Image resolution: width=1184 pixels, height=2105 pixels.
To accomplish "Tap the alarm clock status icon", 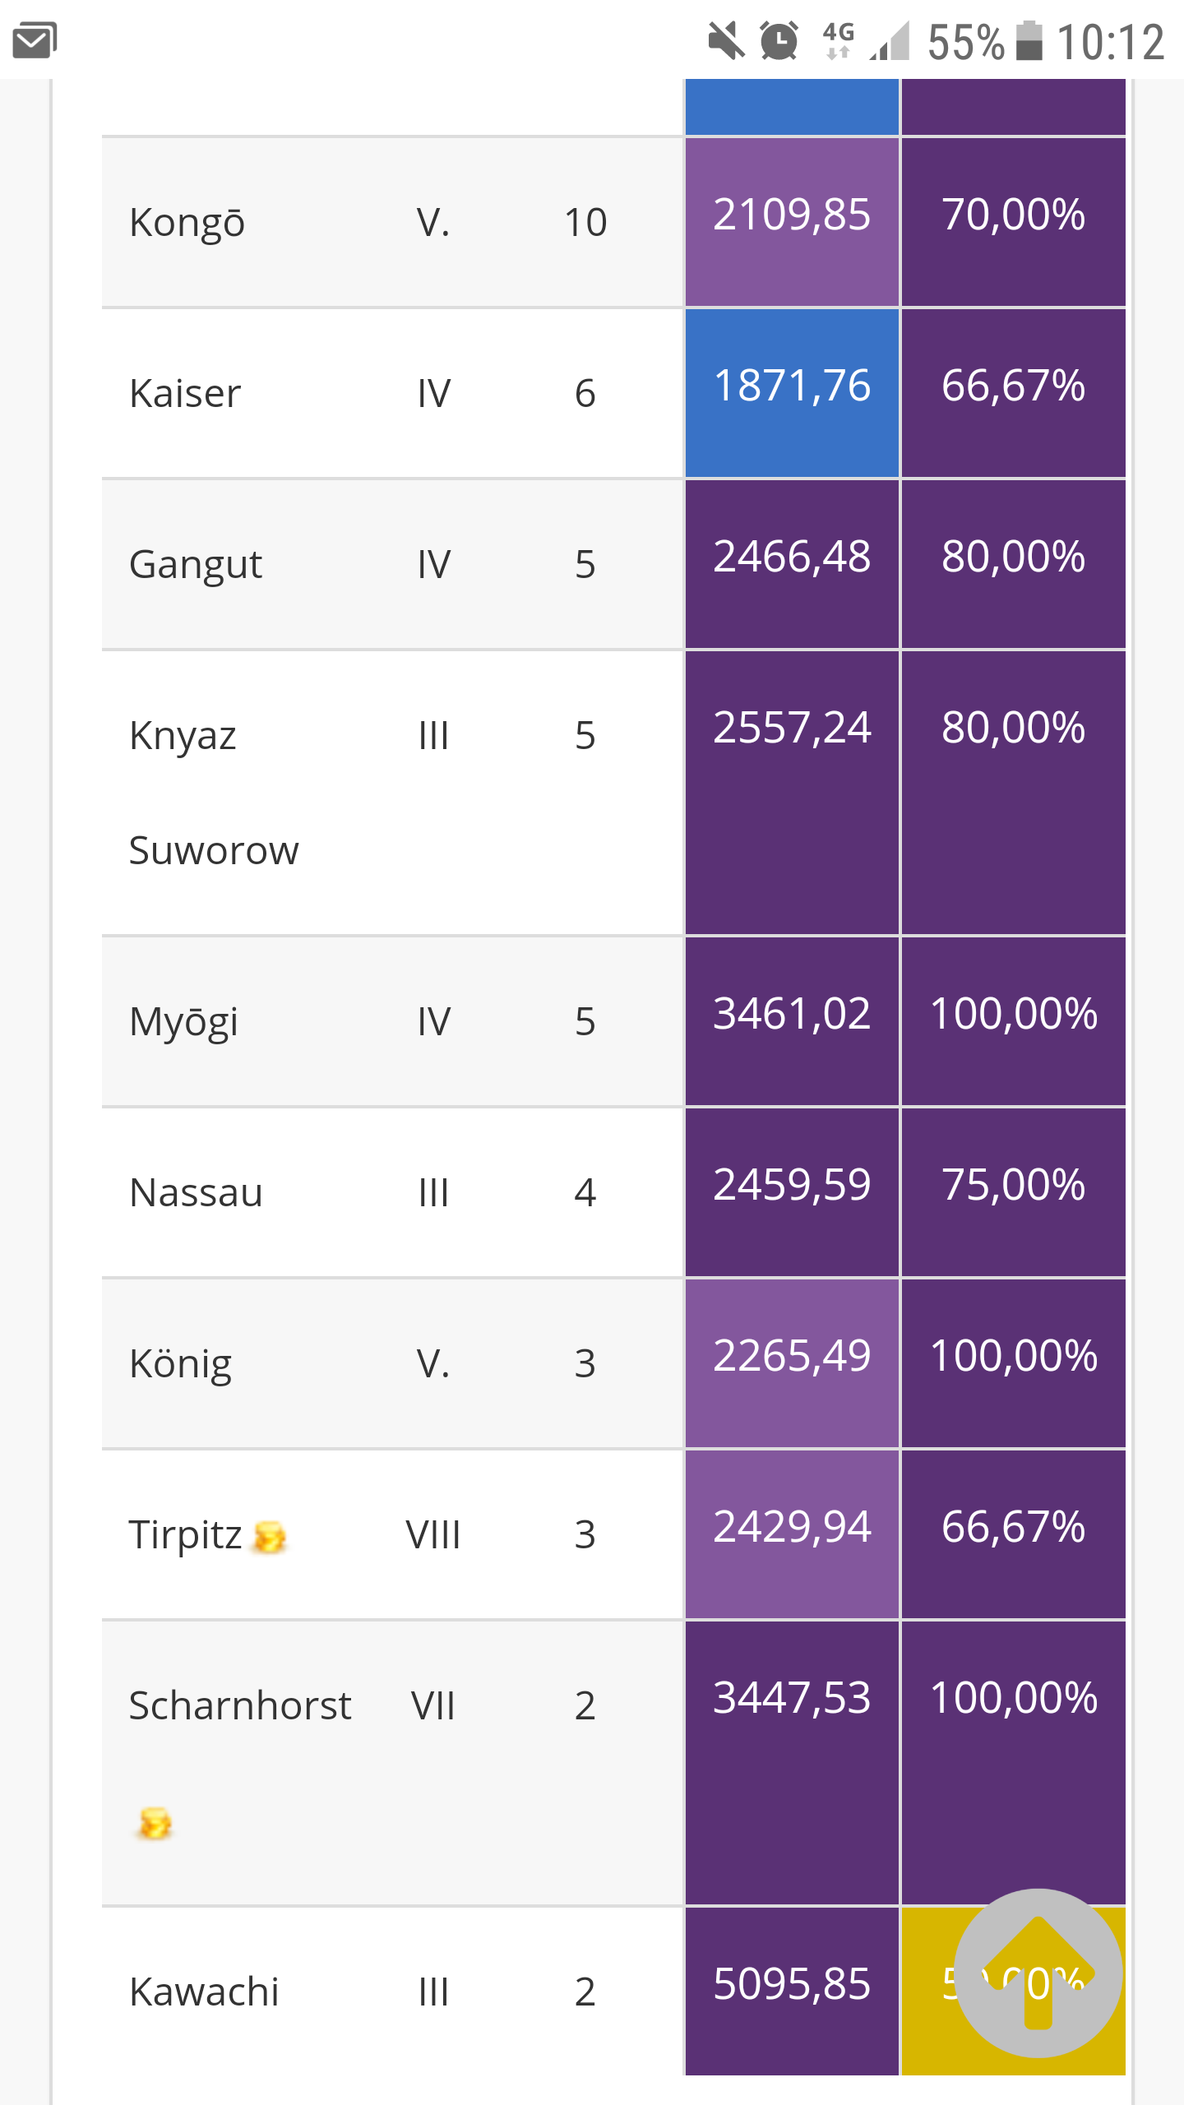I will tap(779, 41).
